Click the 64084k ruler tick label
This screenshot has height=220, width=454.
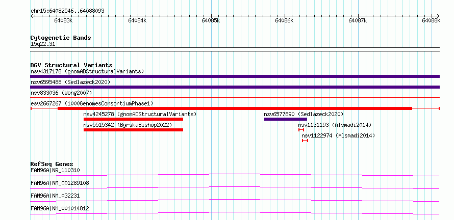[x=137, y=21]
